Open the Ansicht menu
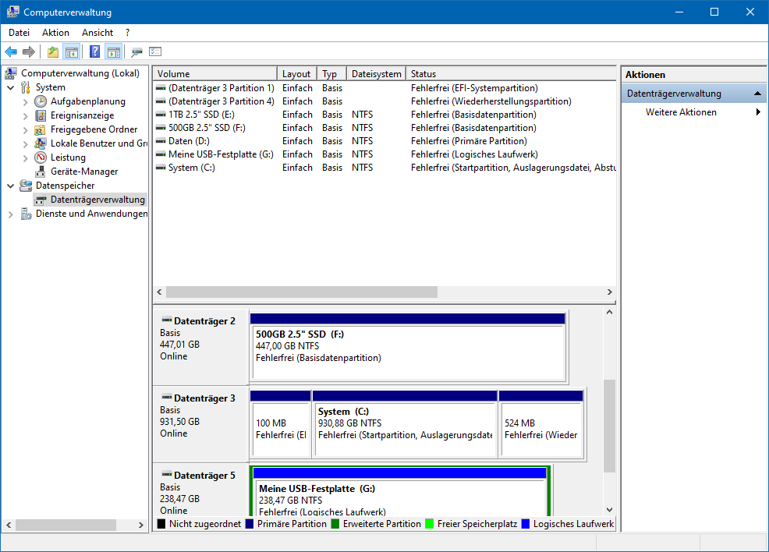This screenshot has height=552, width=769. (97, 33)
